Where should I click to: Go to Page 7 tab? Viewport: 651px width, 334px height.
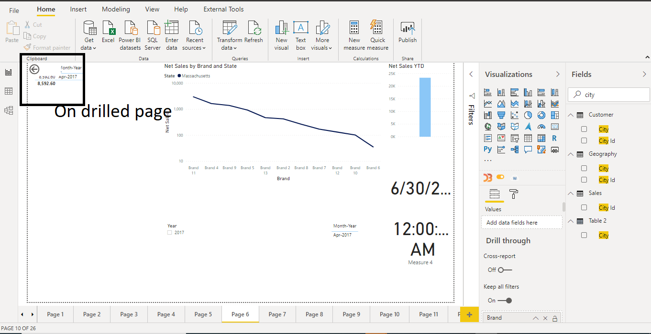pyautogui.click(x=277, y=314)
